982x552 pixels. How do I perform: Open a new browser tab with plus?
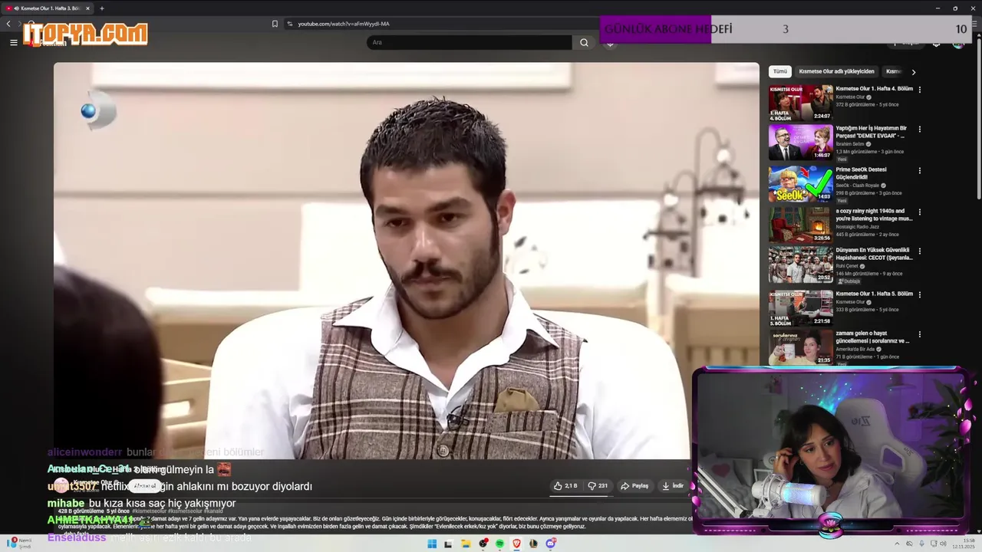pyautogui.click(x=101, y=8)
